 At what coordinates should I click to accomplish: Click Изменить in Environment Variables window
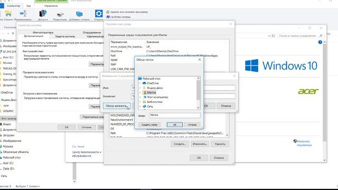pyautogui.click(x=200, y=144)
